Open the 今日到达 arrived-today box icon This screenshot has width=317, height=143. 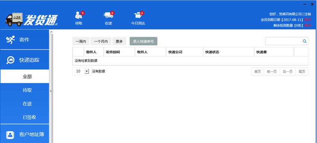point(138,15)
